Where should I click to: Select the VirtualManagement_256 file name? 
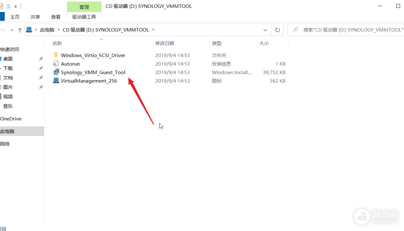point(89,81)
